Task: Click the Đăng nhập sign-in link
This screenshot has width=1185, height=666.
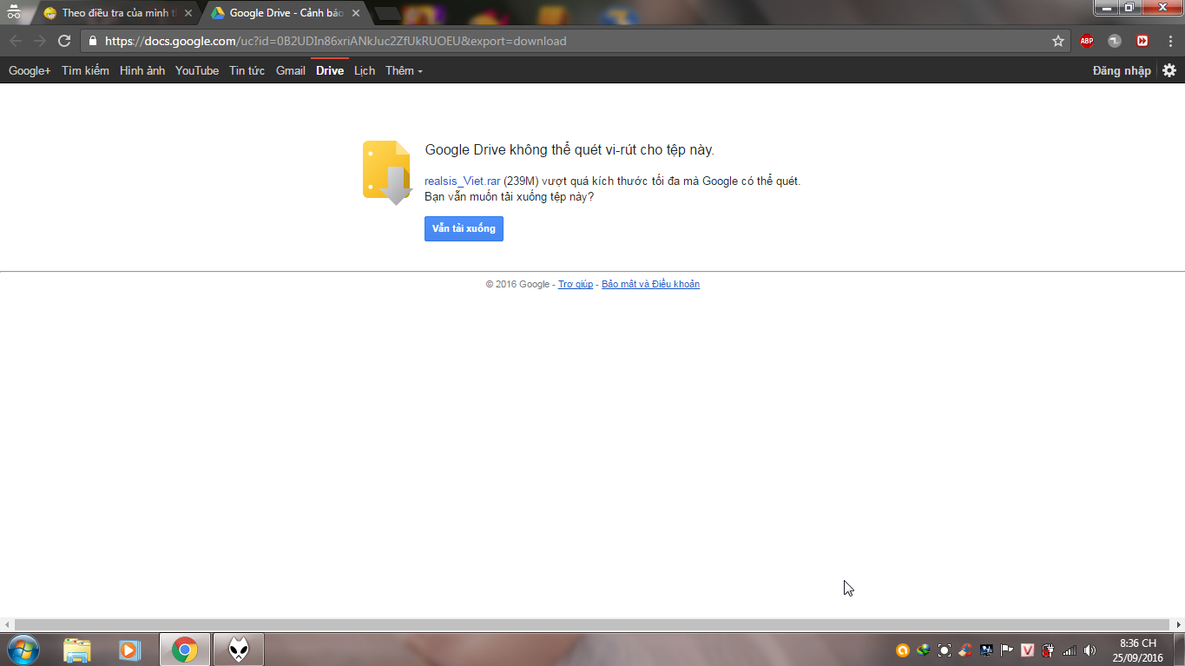Action: (x=1121, y=70)
